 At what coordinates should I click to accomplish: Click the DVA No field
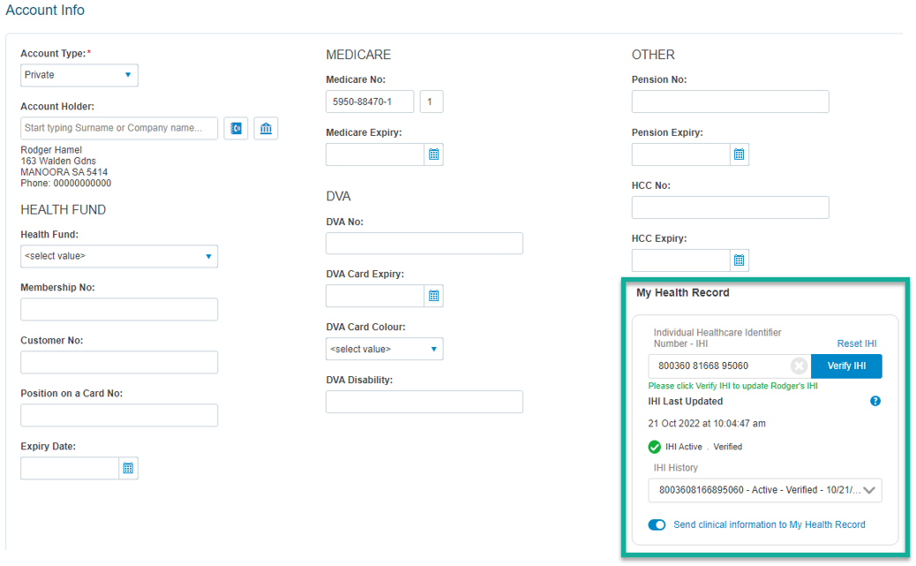click(x=424, y=243)
